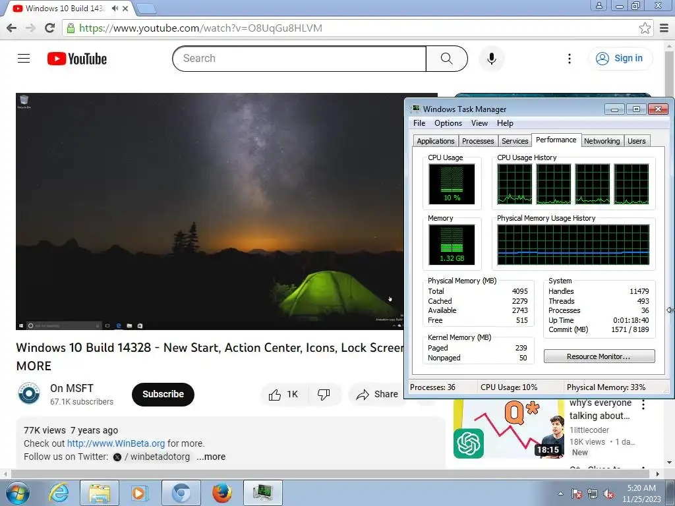Open Task Manager Help menu
This screenshot has width=675, height=506.
tap(505, 123)
